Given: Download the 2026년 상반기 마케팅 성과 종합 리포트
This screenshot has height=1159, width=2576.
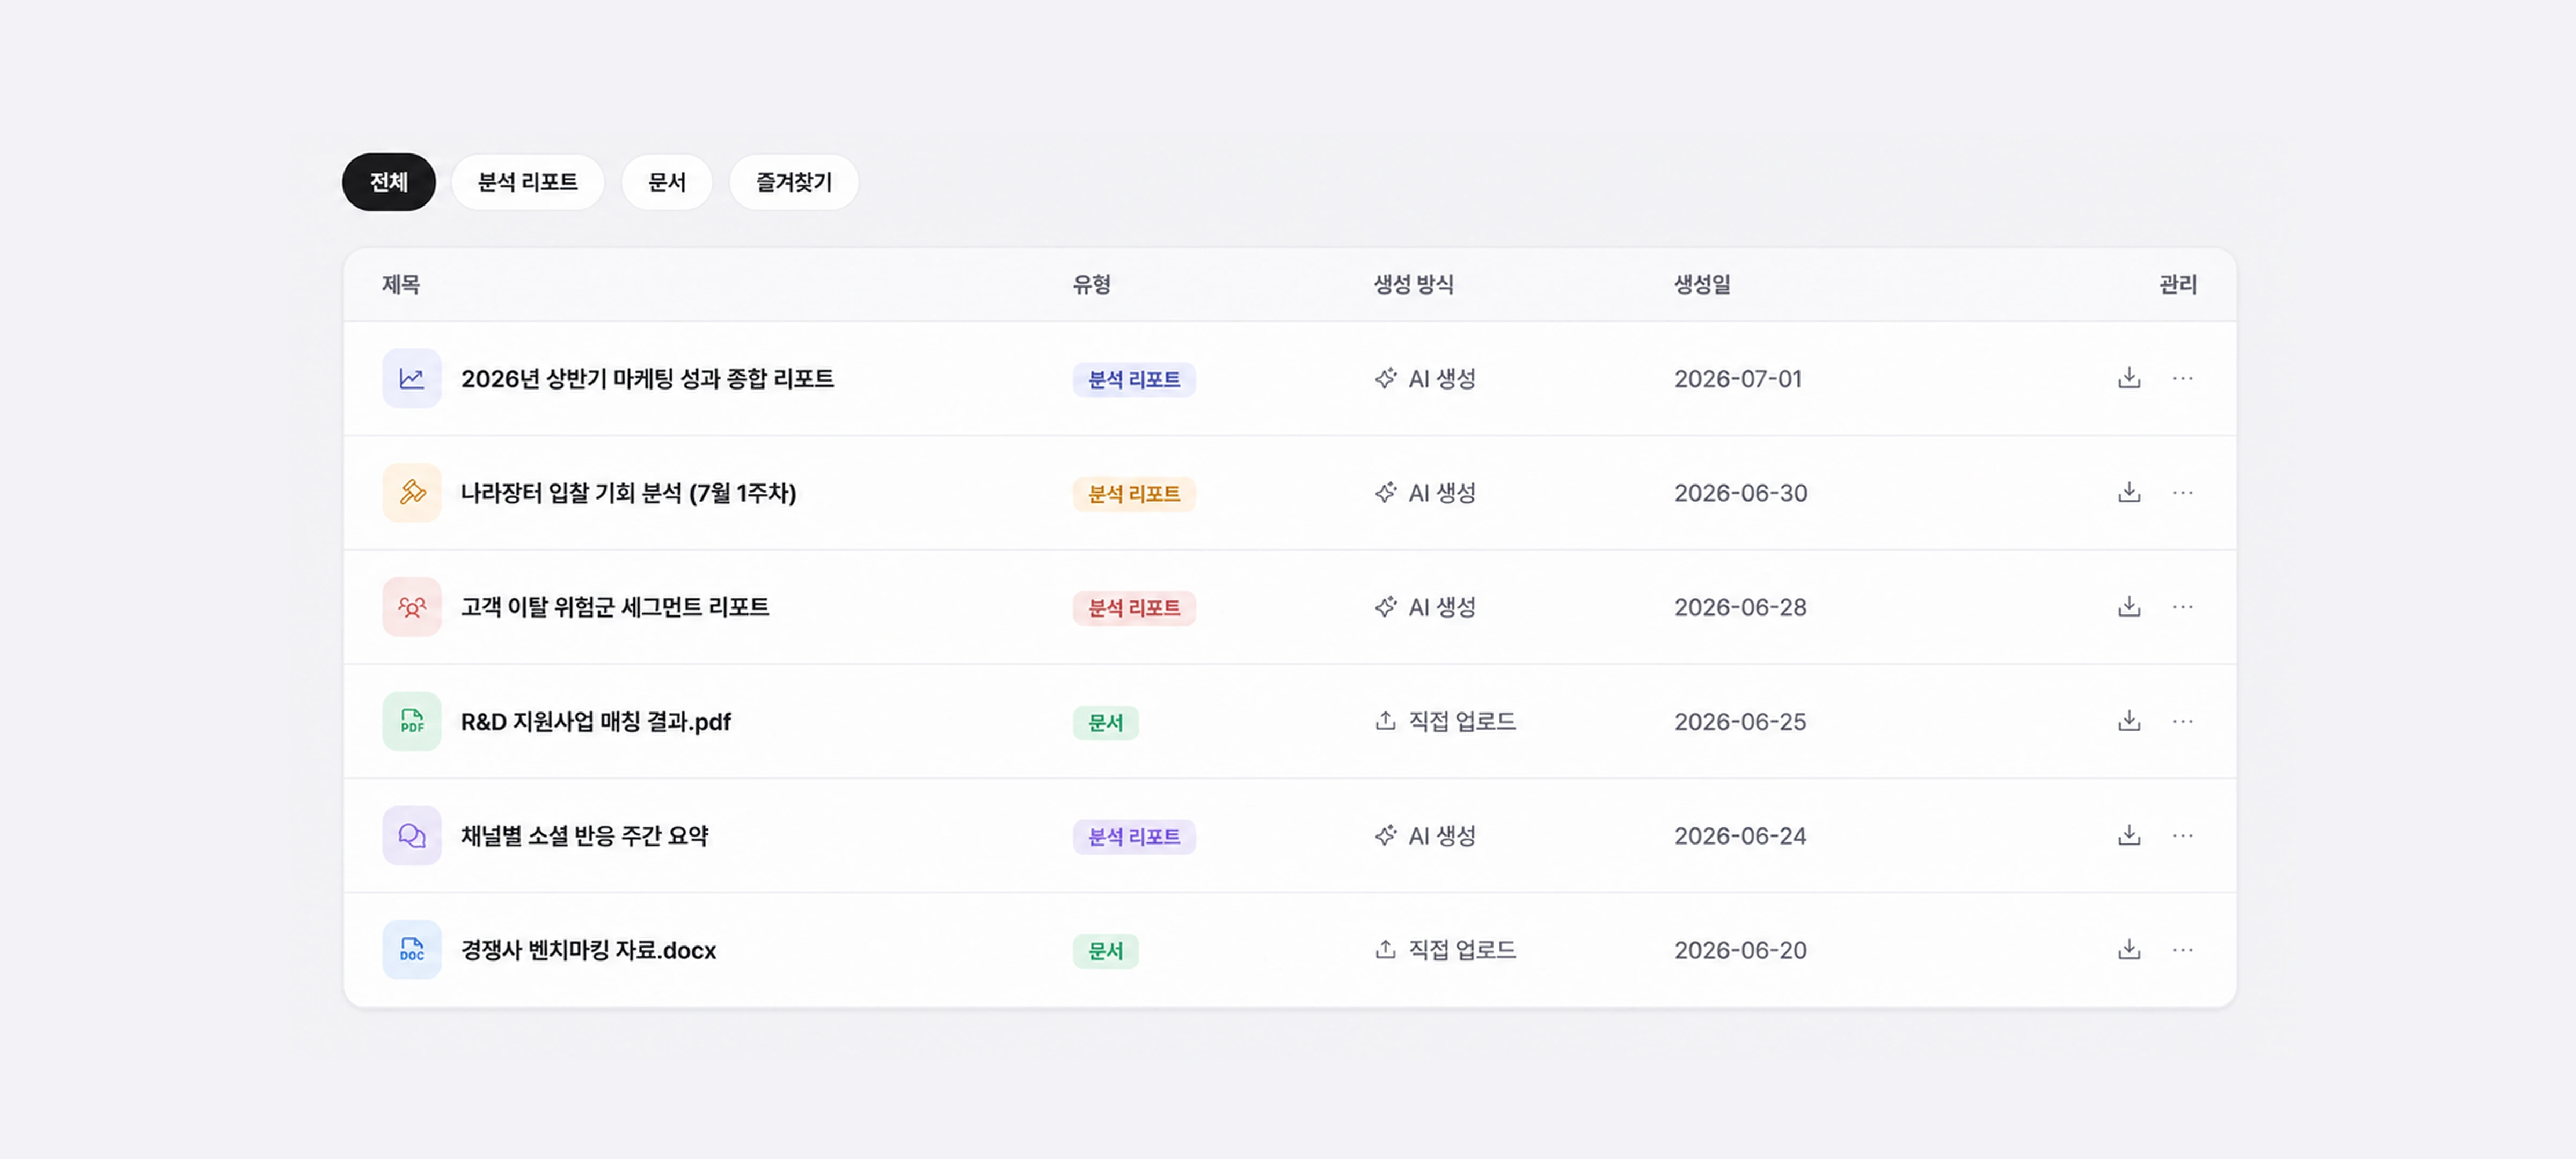Looking at the screenshot, I should click(2129, 378).
